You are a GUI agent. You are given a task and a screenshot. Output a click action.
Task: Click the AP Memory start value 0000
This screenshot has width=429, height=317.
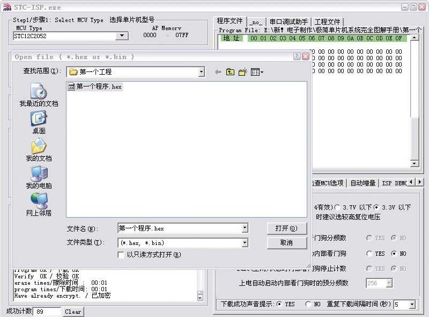point(150,35)
